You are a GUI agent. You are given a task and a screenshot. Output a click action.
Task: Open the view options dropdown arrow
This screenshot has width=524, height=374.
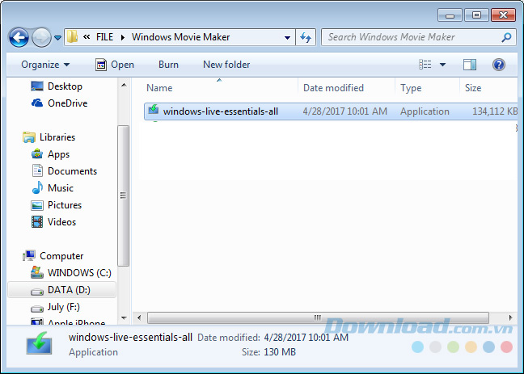(x=442, y=65)
